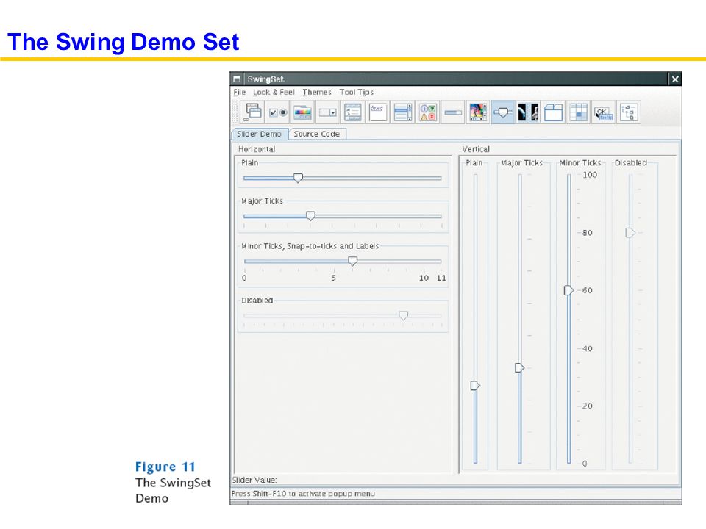
Task: Open the buttons demo with checkbox icon
Action: pos(277,112)
